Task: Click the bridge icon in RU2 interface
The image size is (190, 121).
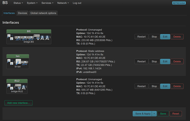Action: click(x=10, y=87)
